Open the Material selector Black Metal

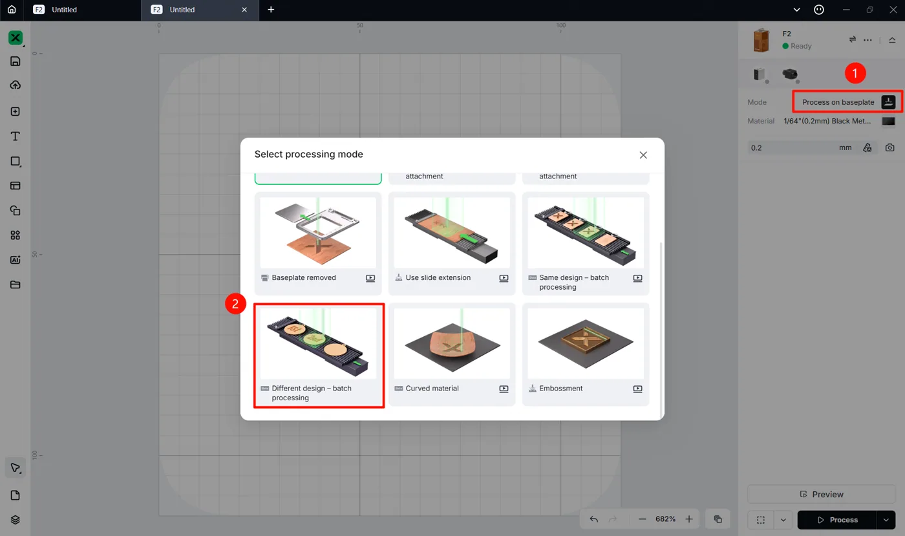click(x=839, y=121)
